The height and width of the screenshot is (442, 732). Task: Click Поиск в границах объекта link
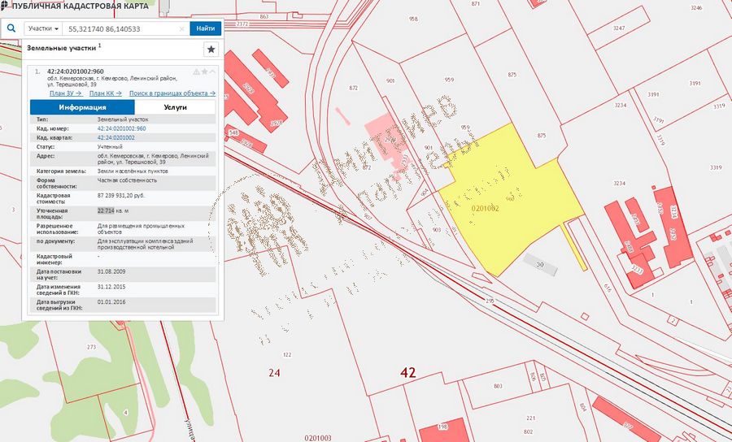pos(172,93)
